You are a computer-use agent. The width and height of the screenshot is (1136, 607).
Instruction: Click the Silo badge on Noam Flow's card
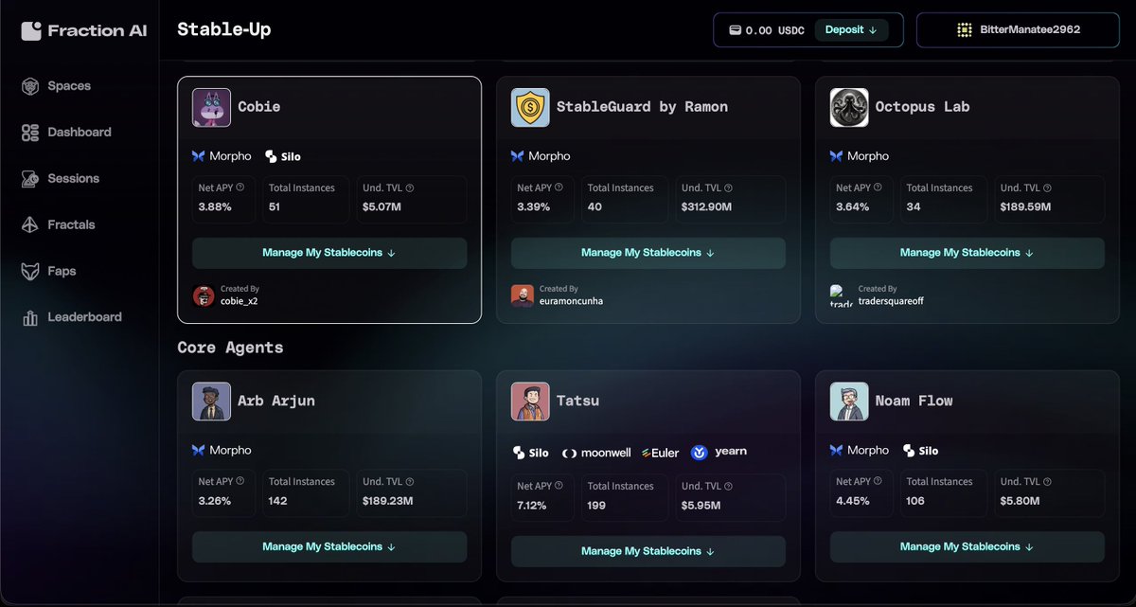919,450
